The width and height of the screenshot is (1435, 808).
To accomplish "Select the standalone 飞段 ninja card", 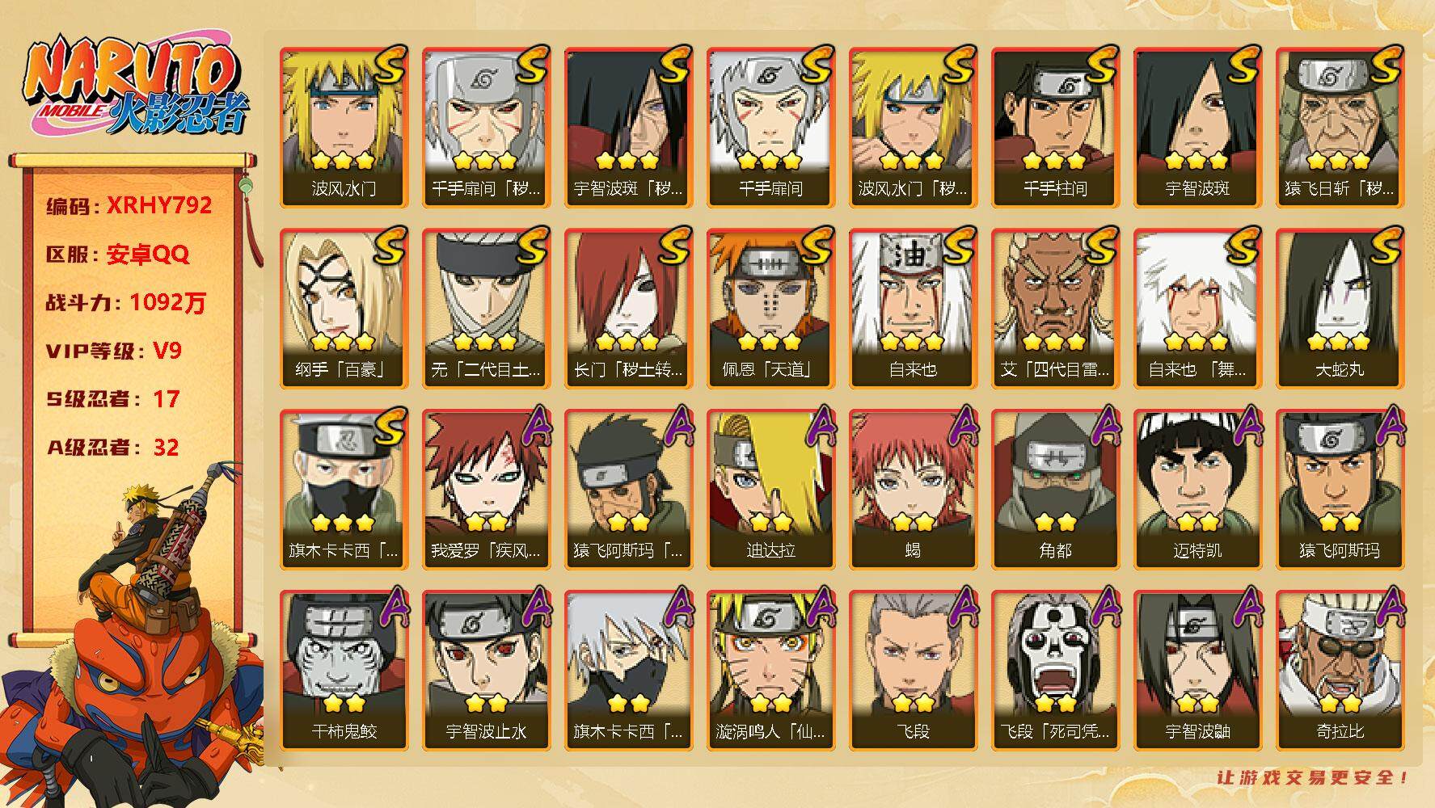I will click(913, 670).
